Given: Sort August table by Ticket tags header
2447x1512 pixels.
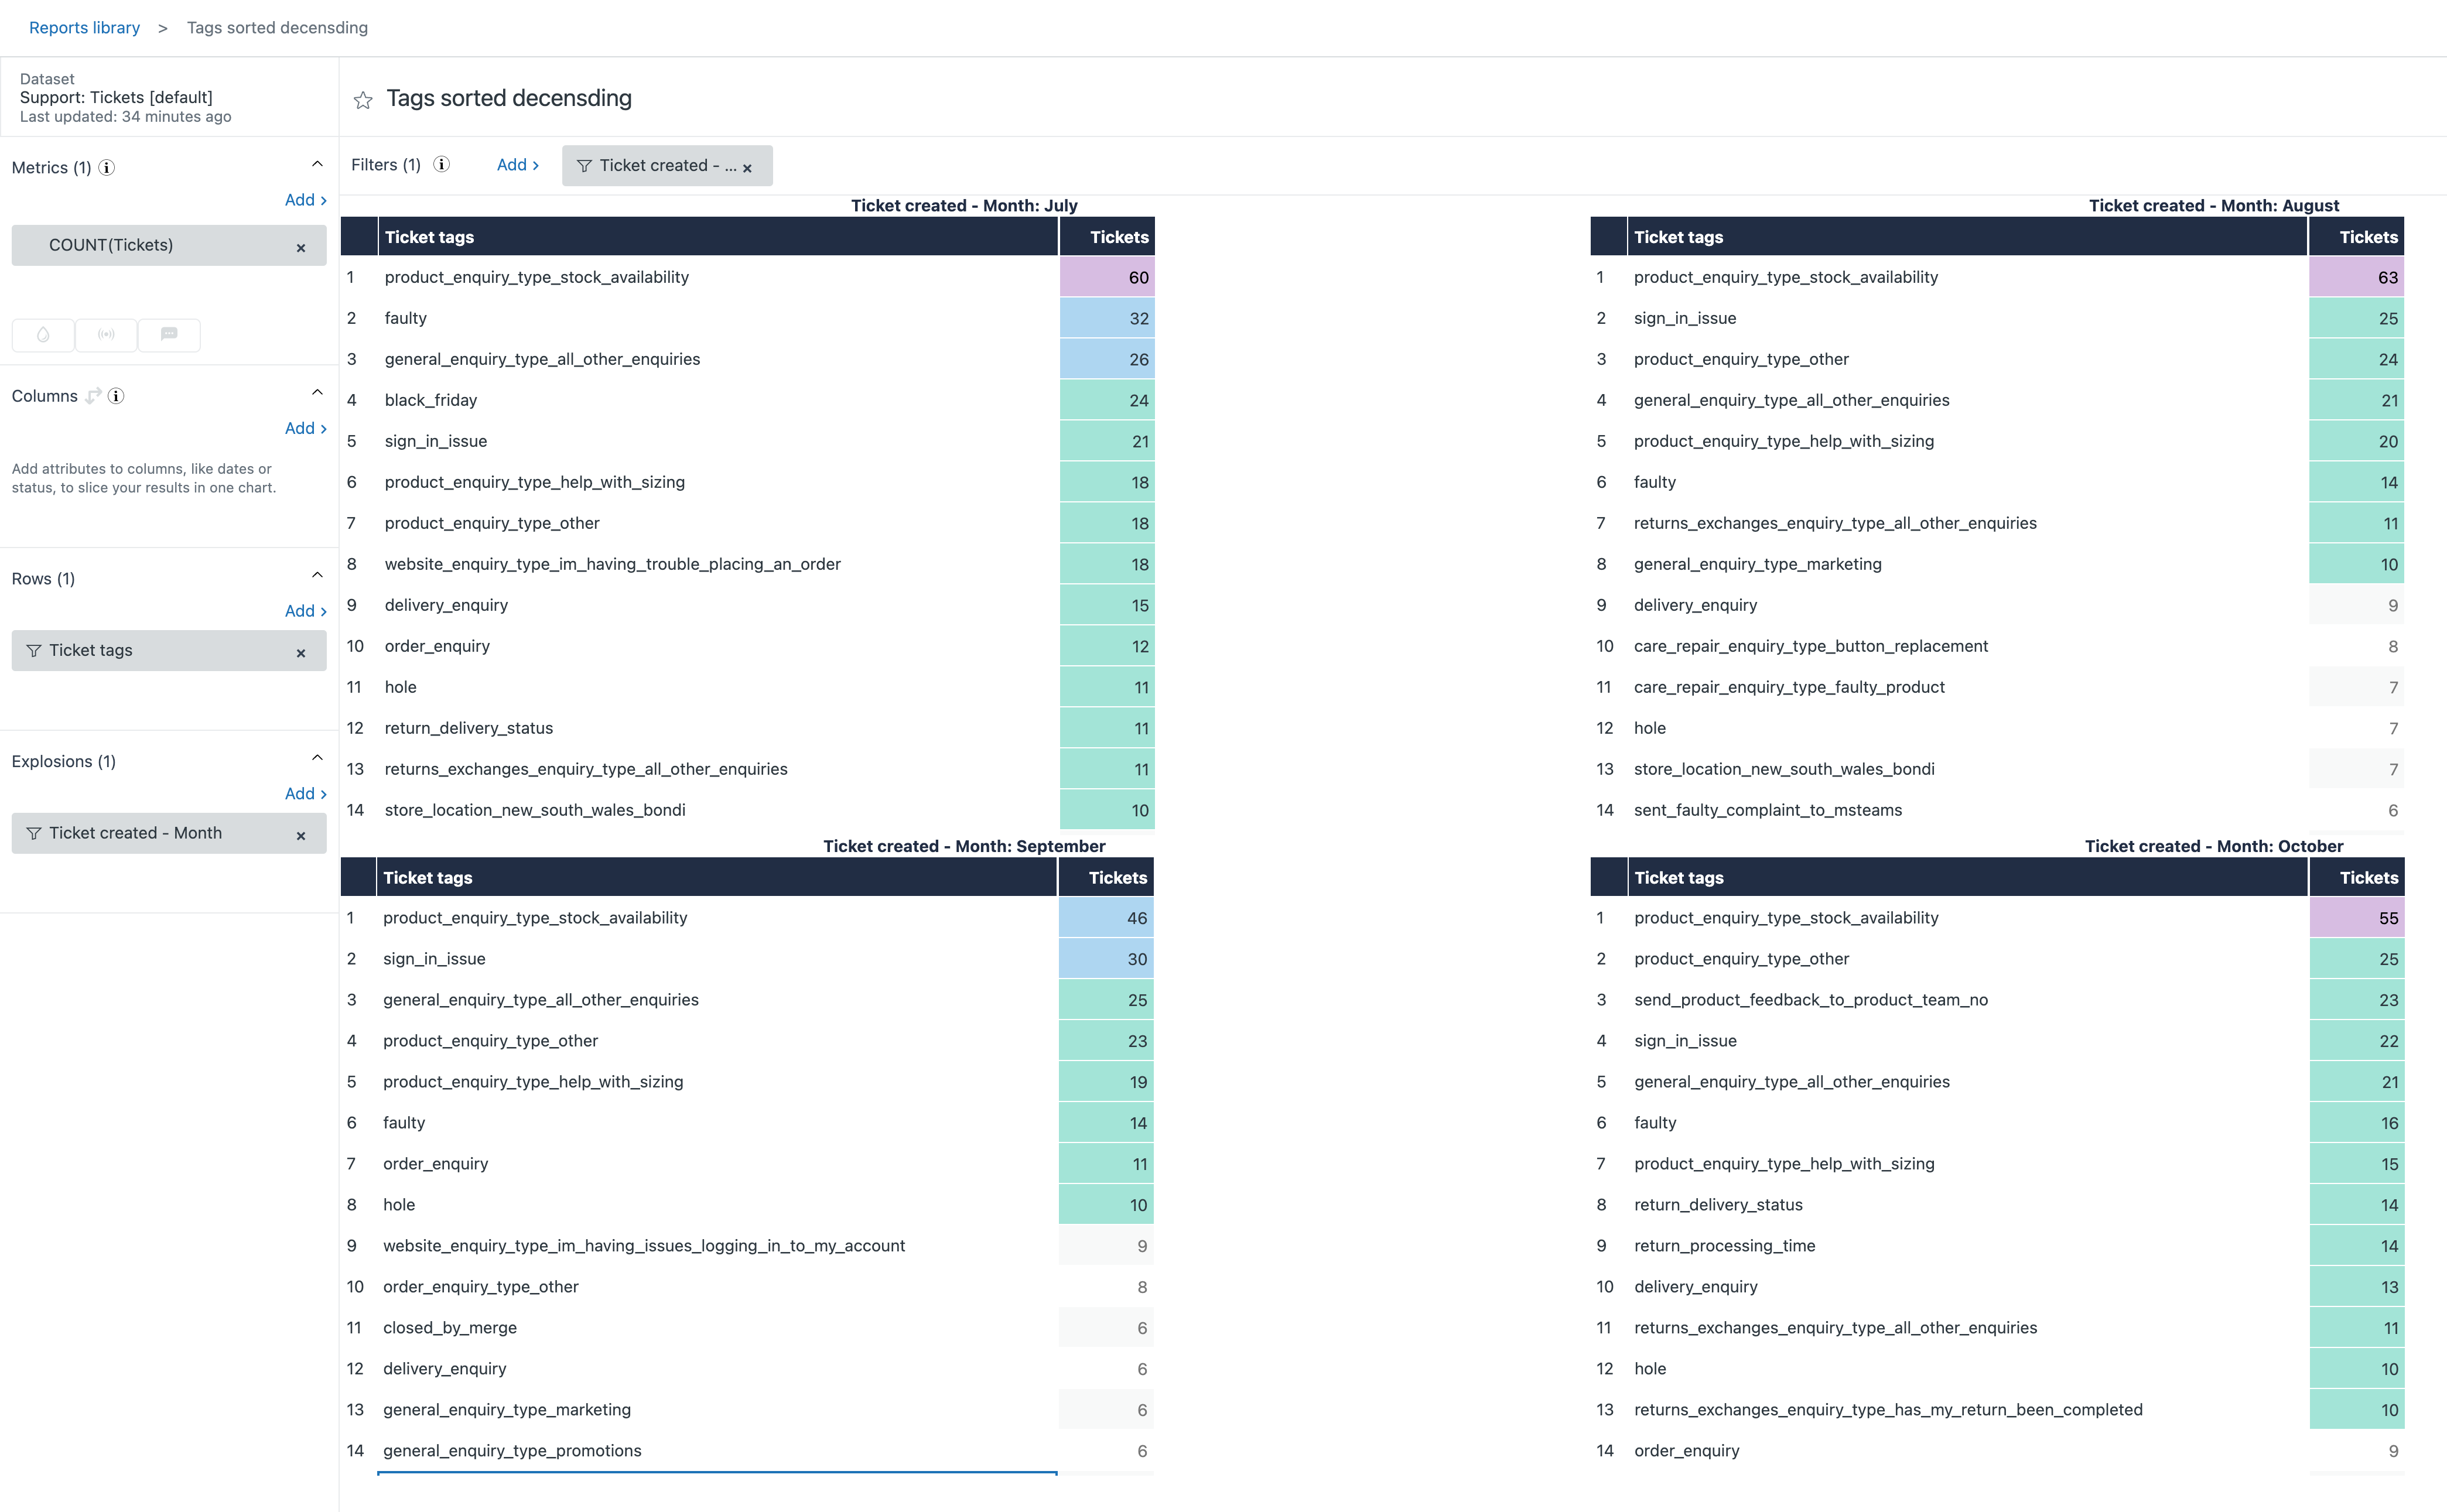Looking at the screenshot, I should pos(1967,237).
